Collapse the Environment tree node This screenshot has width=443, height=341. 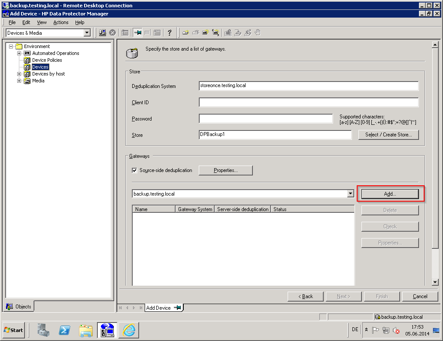click(11, 46)
